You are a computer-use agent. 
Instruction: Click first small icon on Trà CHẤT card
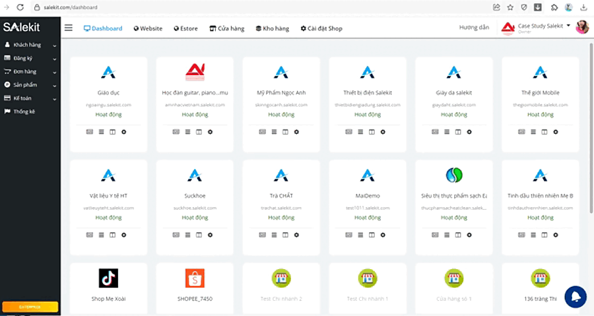pos(262,235)
